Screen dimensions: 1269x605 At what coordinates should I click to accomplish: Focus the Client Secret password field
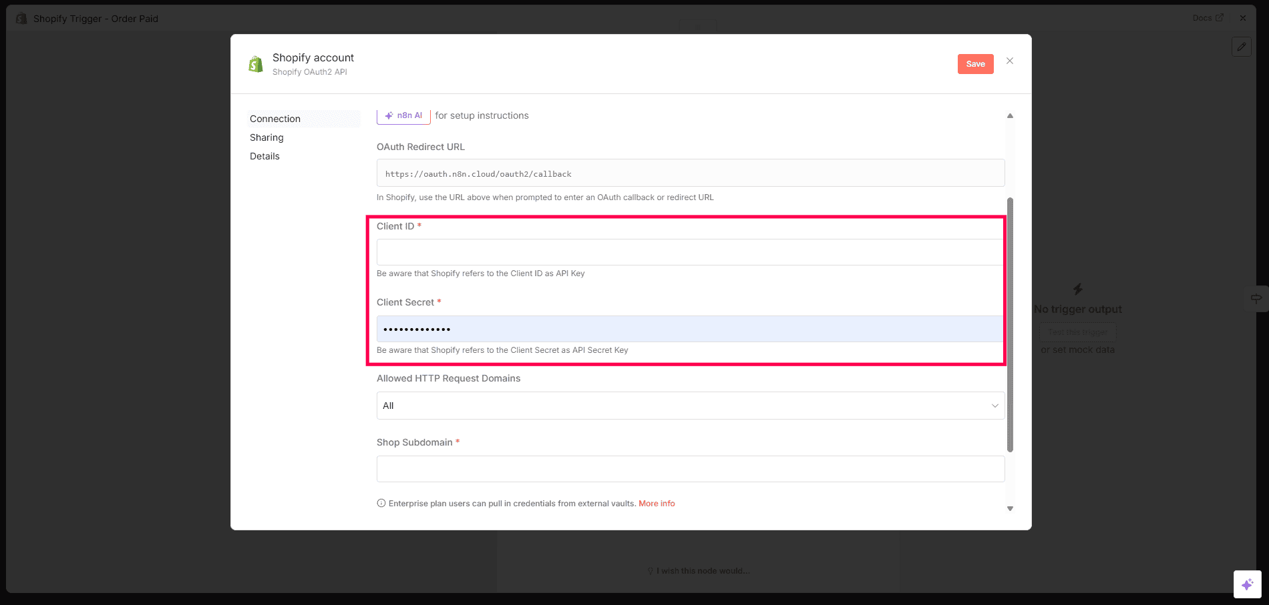tap(689, 329)
